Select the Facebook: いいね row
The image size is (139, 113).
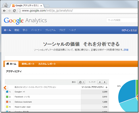[57, 97]
